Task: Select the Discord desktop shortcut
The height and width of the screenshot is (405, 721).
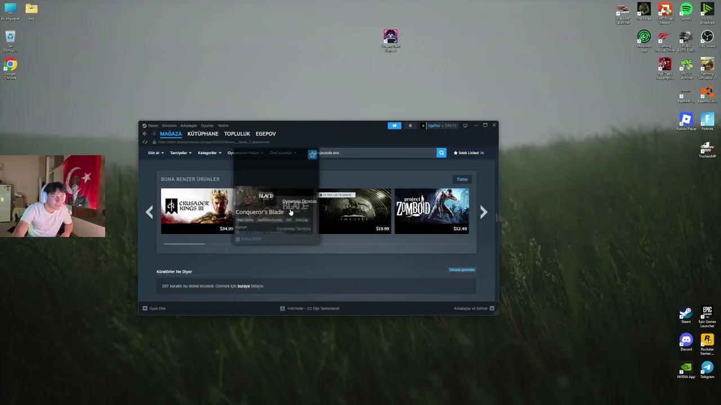Action: [686, 342]
